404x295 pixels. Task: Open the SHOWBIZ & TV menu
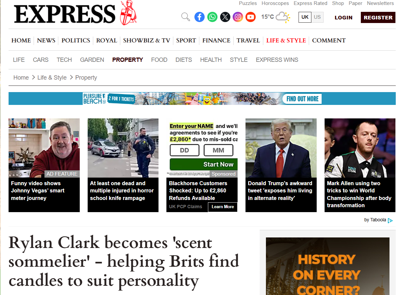147,40
